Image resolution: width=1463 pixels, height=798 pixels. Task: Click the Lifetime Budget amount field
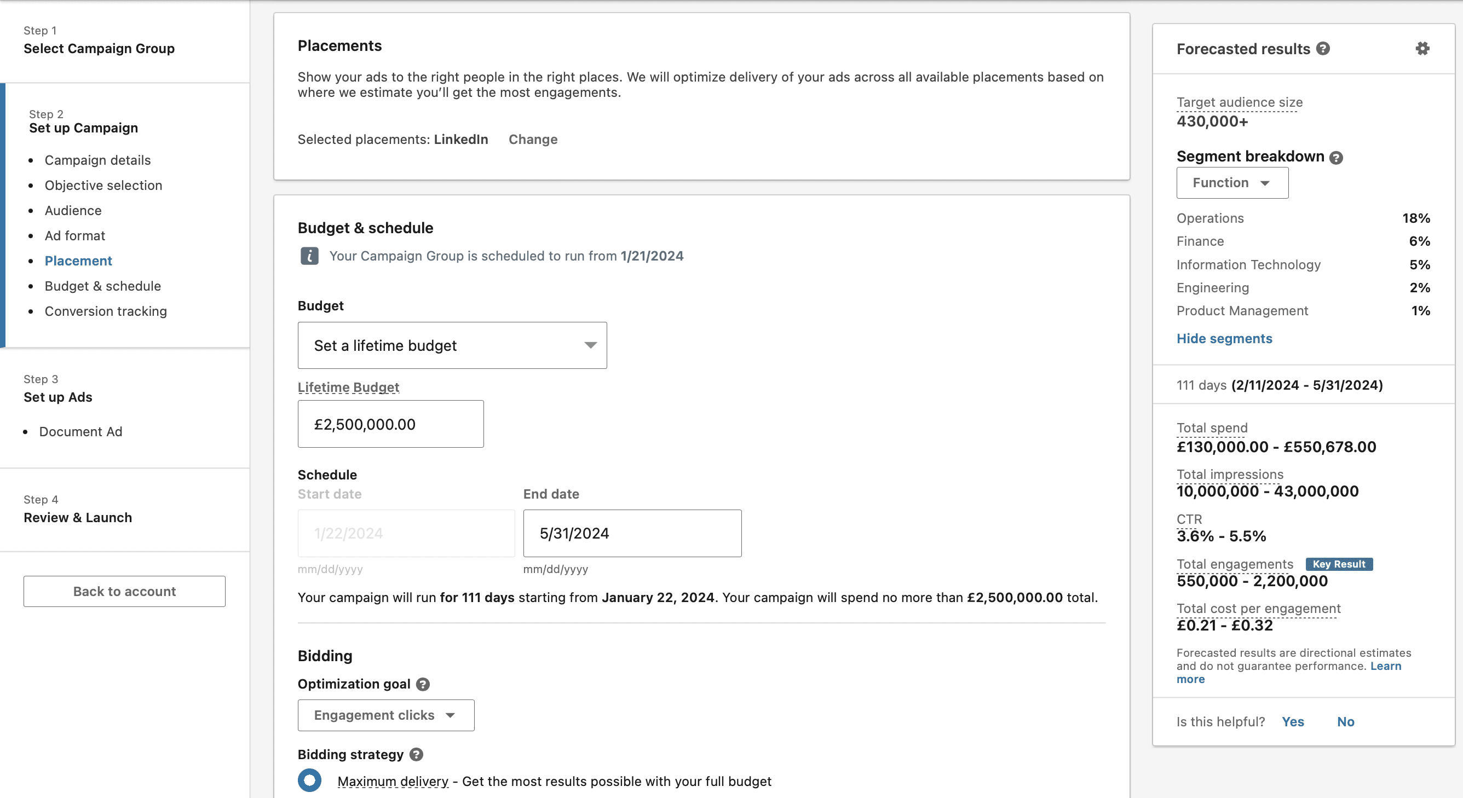tap(390, 425)
